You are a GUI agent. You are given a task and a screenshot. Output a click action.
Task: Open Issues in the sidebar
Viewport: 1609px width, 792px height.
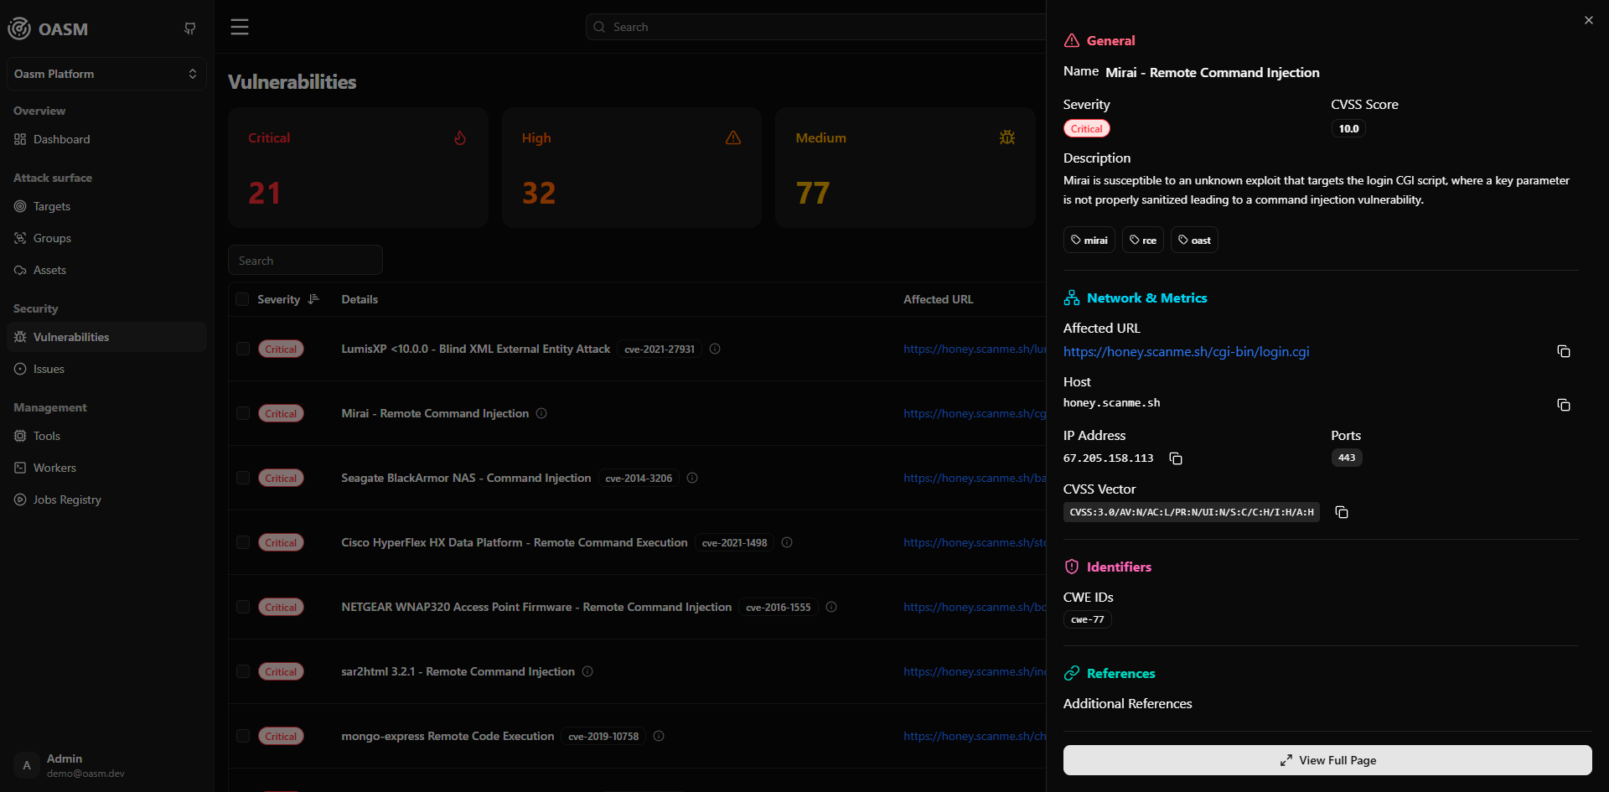click(x=106, y=369)
